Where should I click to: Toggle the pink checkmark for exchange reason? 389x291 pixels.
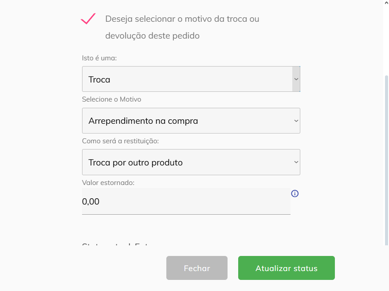click(x=88, y=19)
